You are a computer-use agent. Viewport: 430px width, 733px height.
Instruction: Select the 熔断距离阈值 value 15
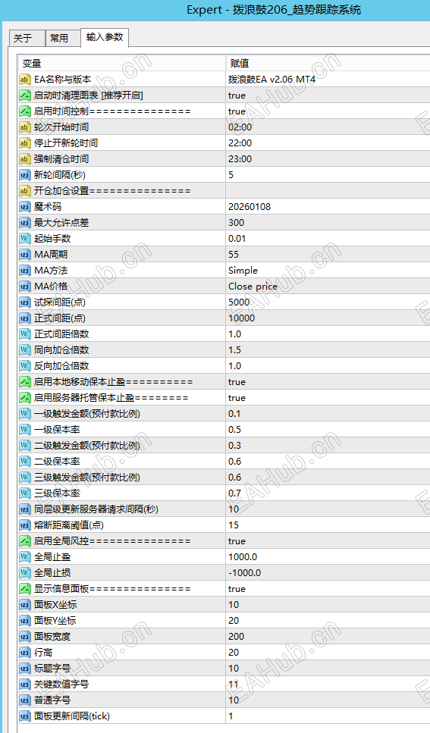pos(234,525)
